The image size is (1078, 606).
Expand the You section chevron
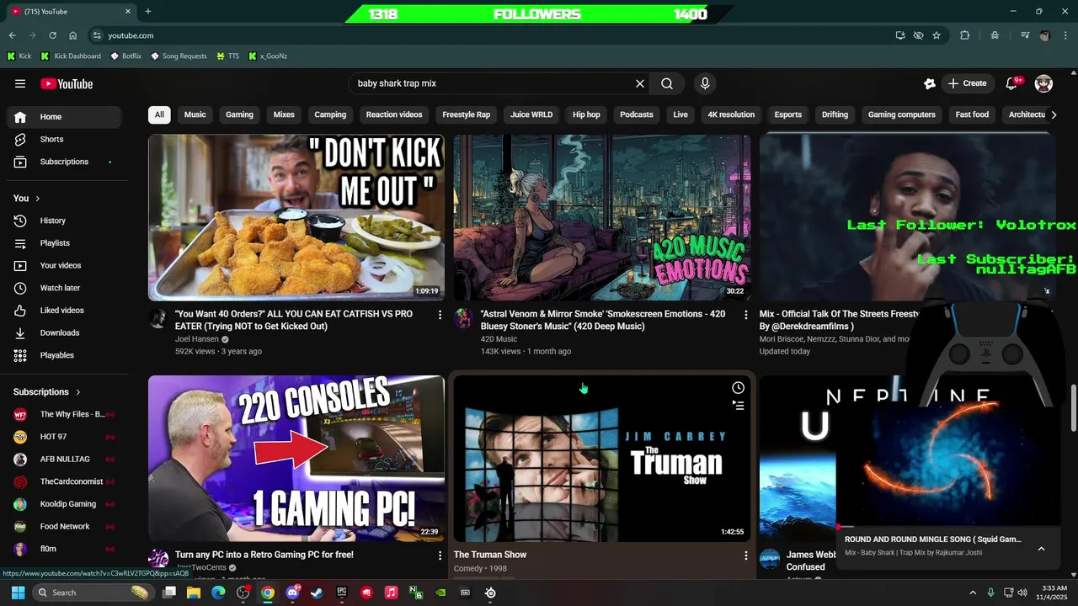click(x=38, y=199)
